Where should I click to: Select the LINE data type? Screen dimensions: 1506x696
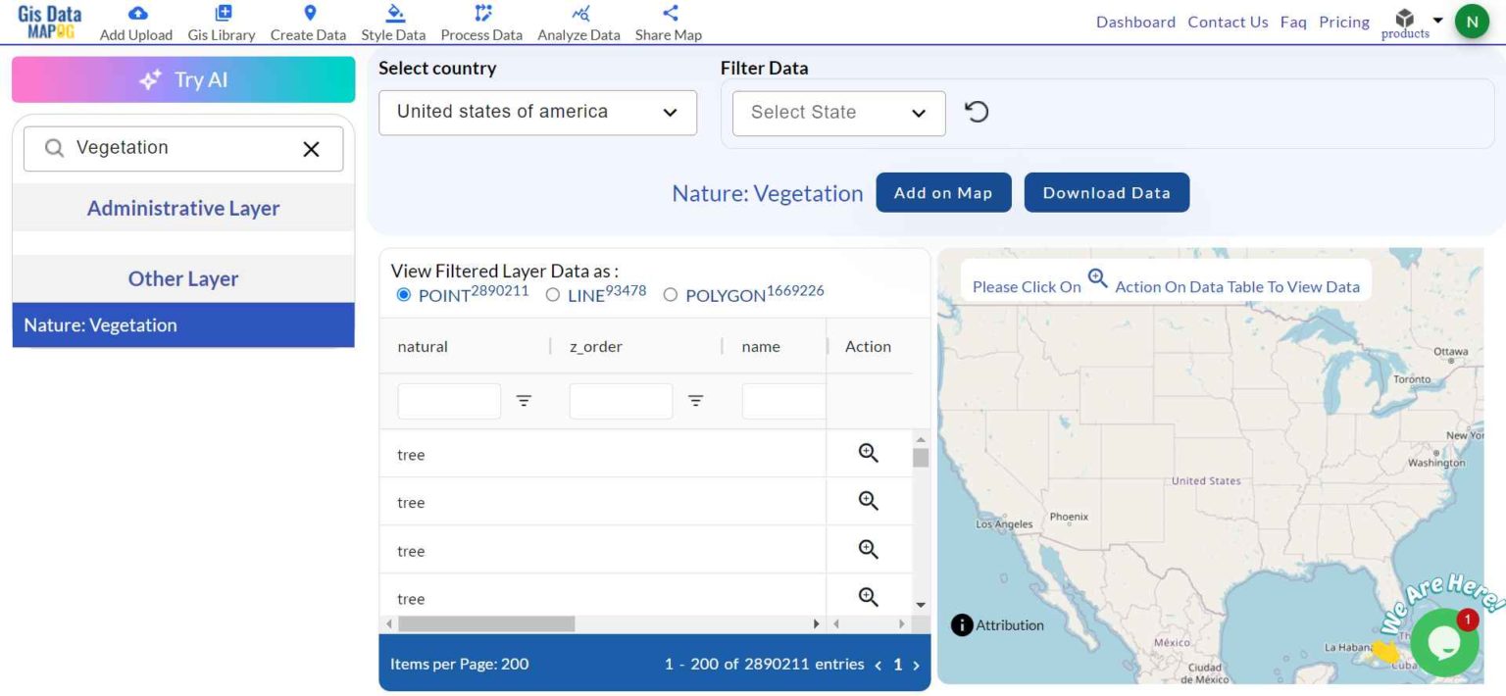click(552, 294)
